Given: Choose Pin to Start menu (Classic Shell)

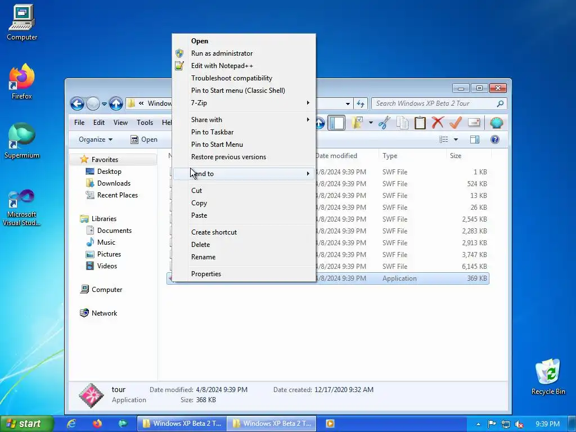Looking at the screenshot, I should pyautogui.click(x=244, y=91).
